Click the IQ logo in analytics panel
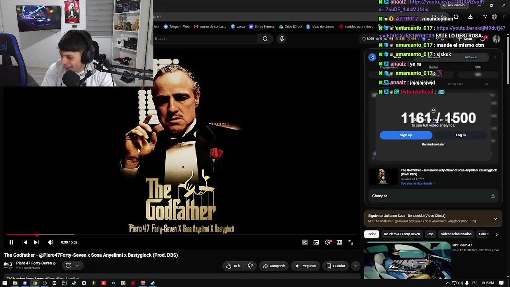The height and width of the screenshot is (287, 510). (x=372, y=57)
